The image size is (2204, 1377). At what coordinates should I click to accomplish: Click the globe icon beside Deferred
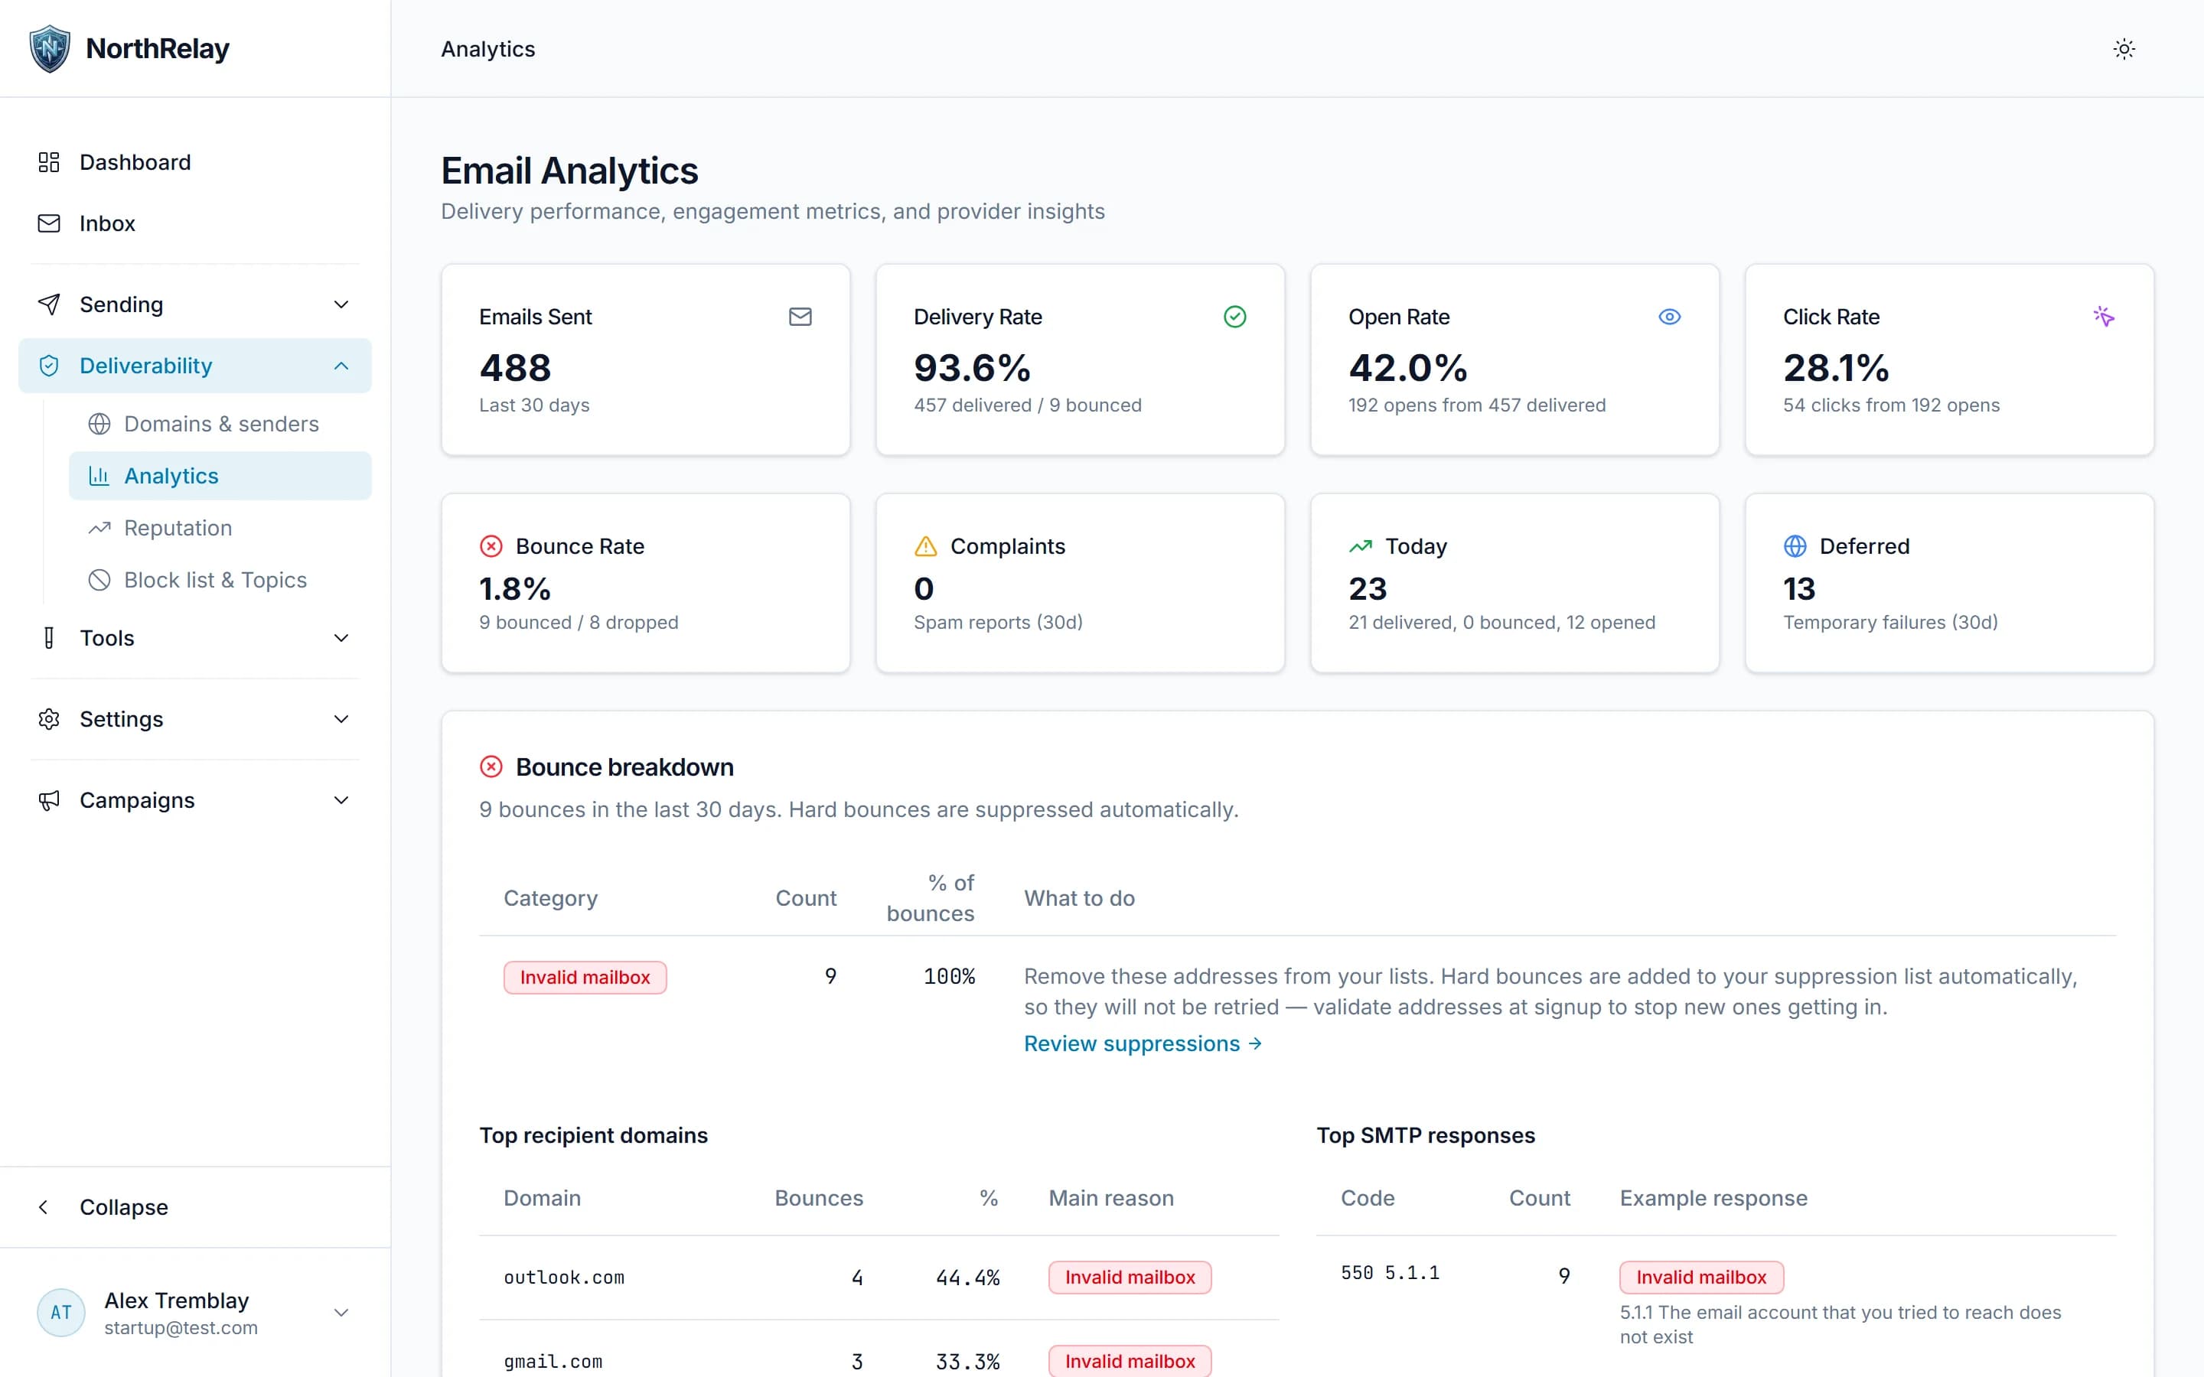(x=1794, y=545)
